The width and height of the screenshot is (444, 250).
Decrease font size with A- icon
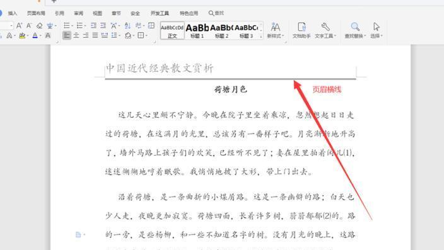[x=29, y=26]
